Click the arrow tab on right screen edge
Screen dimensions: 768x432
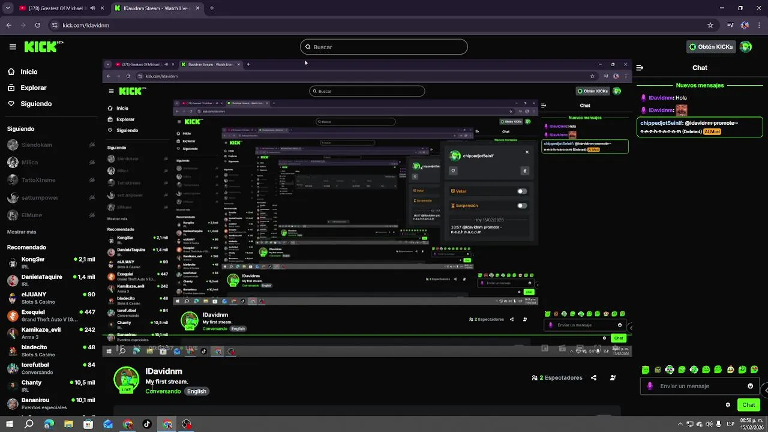[x=764, y=389]
